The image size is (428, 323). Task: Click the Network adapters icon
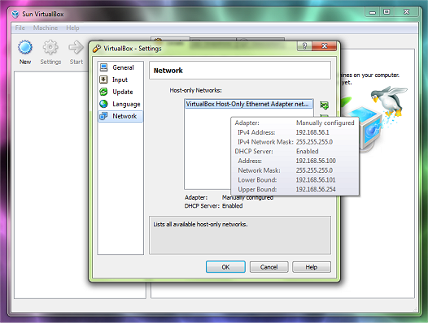pyautogui.click(x=103, y=116)
